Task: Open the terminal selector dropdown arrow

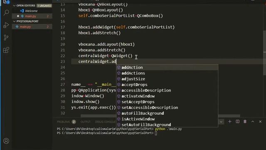Action: tap(221, 122)
